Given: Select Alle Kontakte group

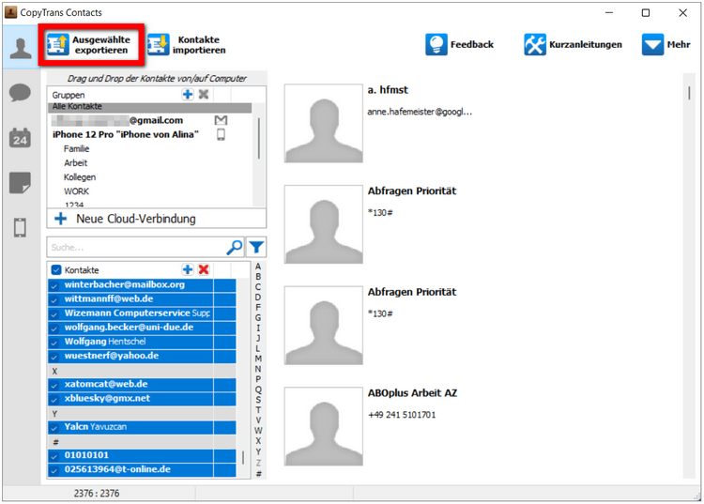Looking at the screenshot, I should (149, 107).
